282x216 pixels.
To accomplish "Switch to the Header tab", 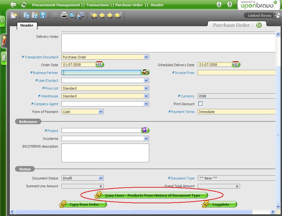I will click(27, 26).
